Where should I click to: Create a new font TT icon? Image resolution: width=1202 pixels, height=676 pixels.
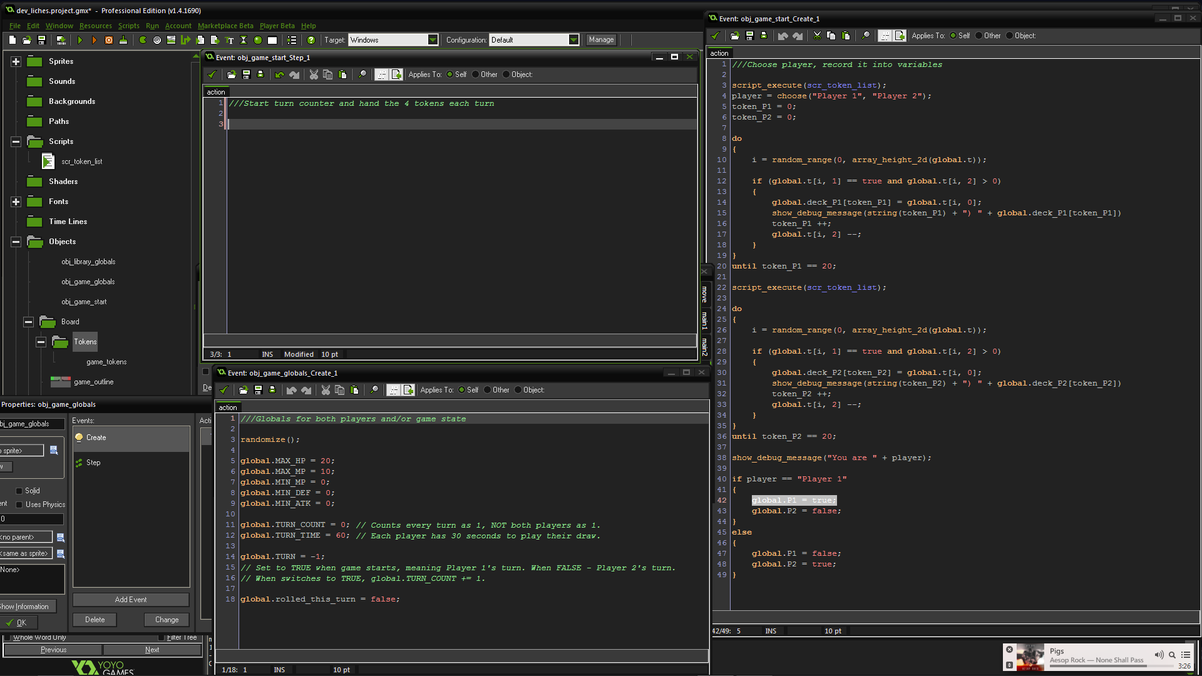229,40
